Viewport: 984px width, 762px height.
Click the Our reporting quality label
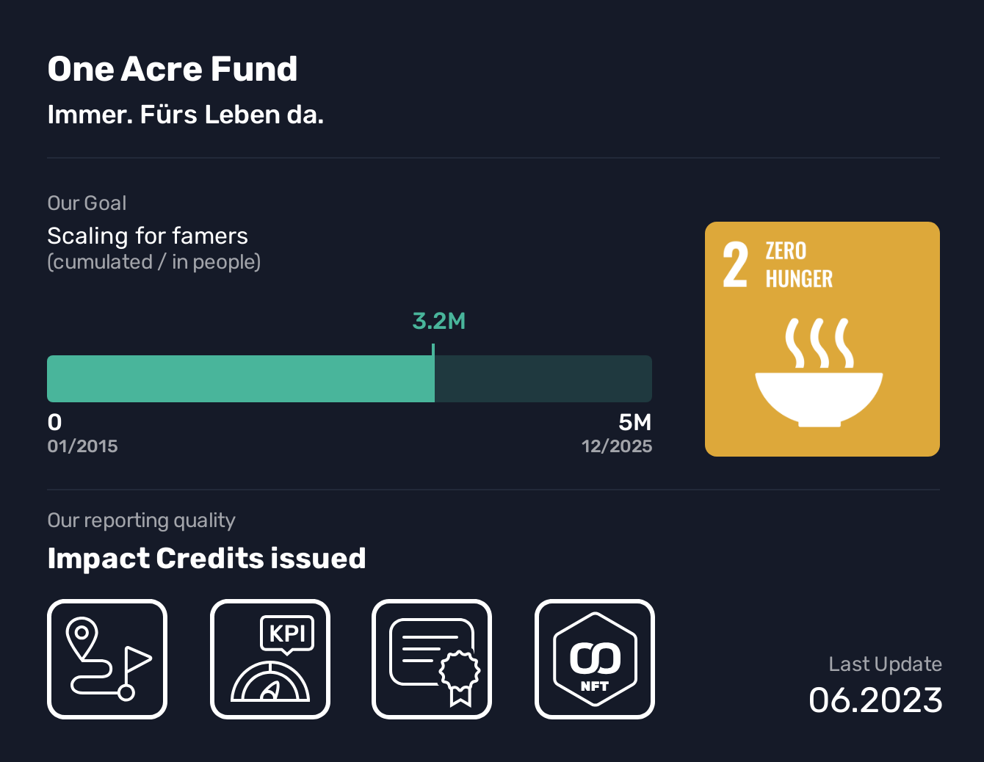[141, 520]
